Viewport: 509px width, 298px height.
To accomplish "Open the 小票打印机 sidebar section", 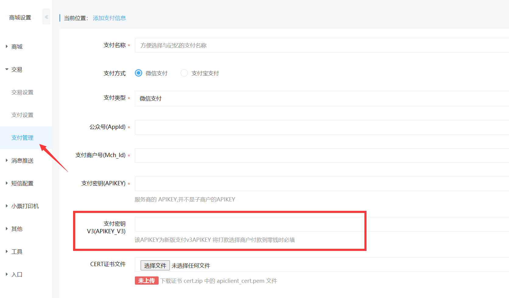I will pos(25,206).
